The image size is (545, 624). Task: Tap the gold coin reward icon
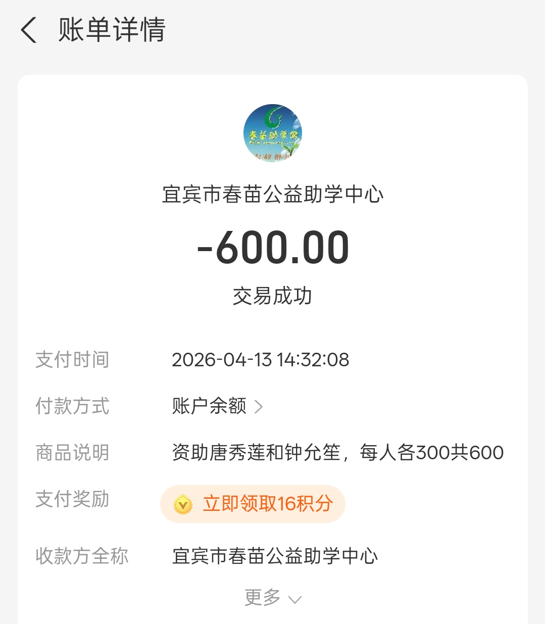(x=183, y=504)
